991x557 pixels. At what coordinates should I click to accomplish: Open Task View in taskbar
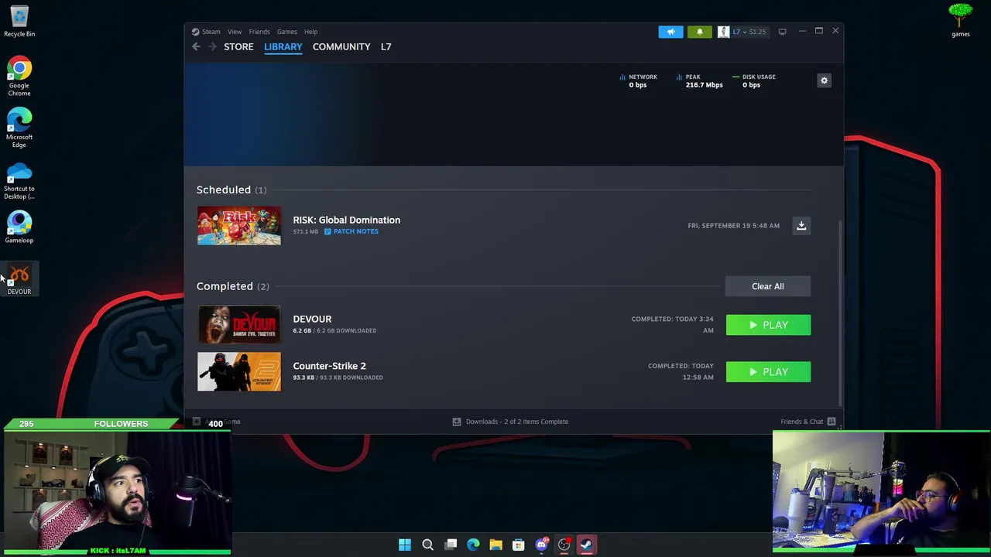point(451,545)
